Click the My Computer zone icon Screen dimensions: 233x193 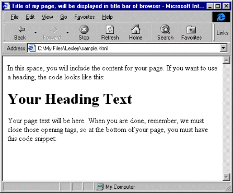tap(100, 187)
